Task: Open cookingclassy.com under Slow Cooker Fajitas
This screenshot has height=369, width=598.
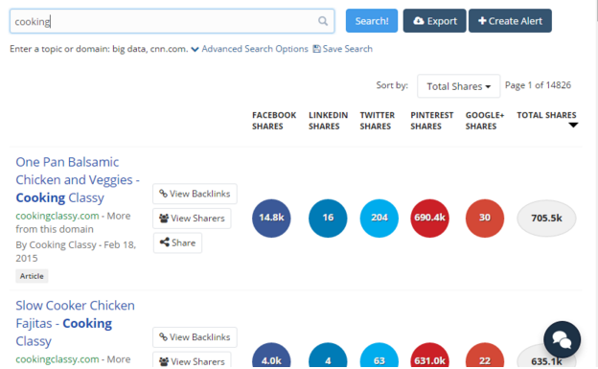Action: point(57,359)
